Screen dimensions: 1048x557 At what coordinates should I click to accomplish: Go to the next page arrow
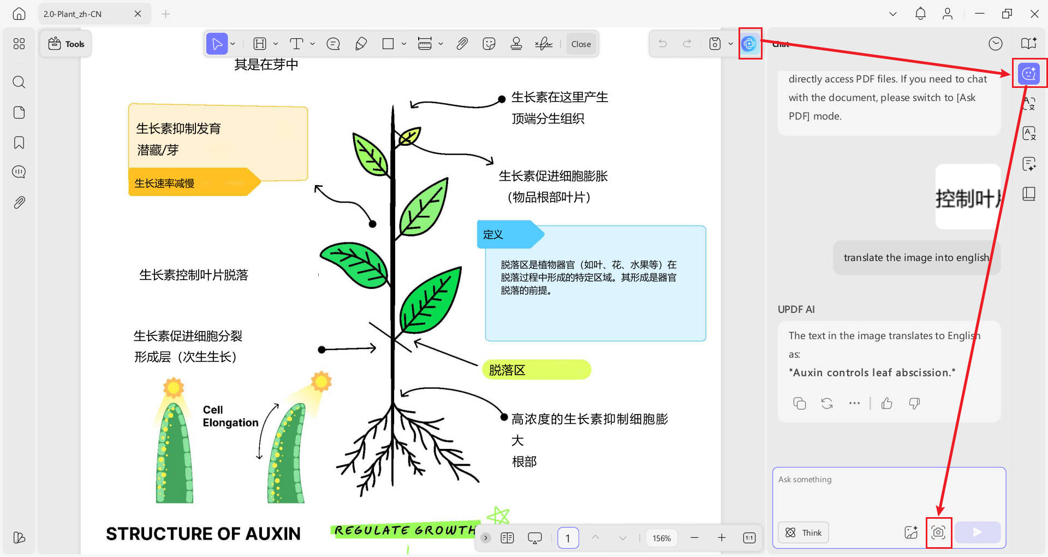[623, 538]
